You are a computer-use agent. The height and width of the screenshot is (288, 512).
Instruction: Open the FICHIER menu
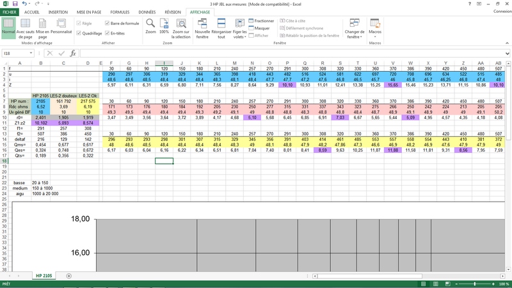[x=10, y=12]
